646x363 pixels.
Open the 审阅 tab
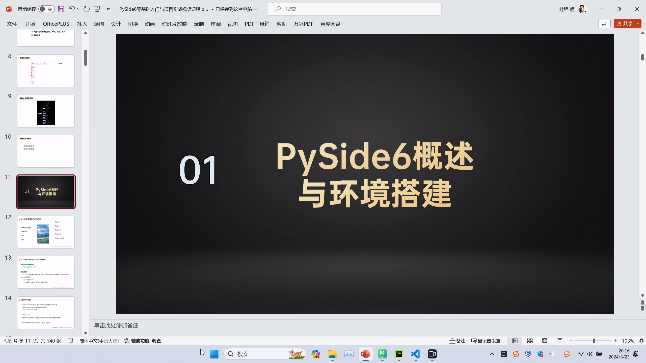coord(216,24)
